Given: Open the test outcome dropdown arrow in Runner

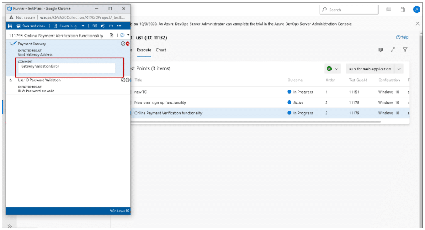Looking at the screenshot, I should click(128, 35).
